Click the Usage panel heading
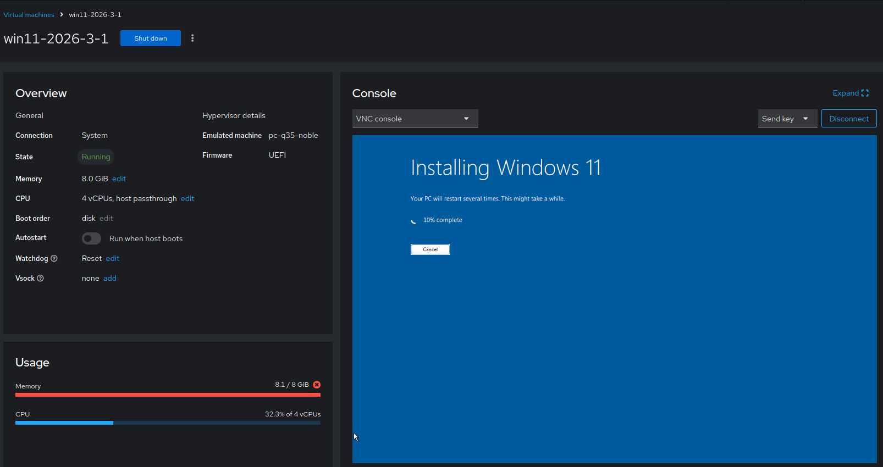Image resolution: width=883 pixels, height=467 pixels. pyautogui.click(x=32, y=363)
